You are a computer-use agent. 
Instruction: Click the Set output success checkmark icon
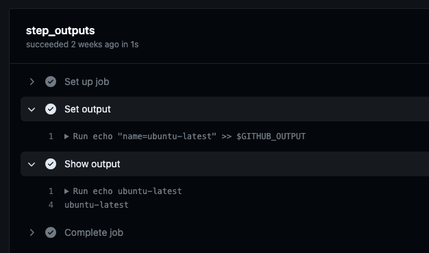[51, 109]
